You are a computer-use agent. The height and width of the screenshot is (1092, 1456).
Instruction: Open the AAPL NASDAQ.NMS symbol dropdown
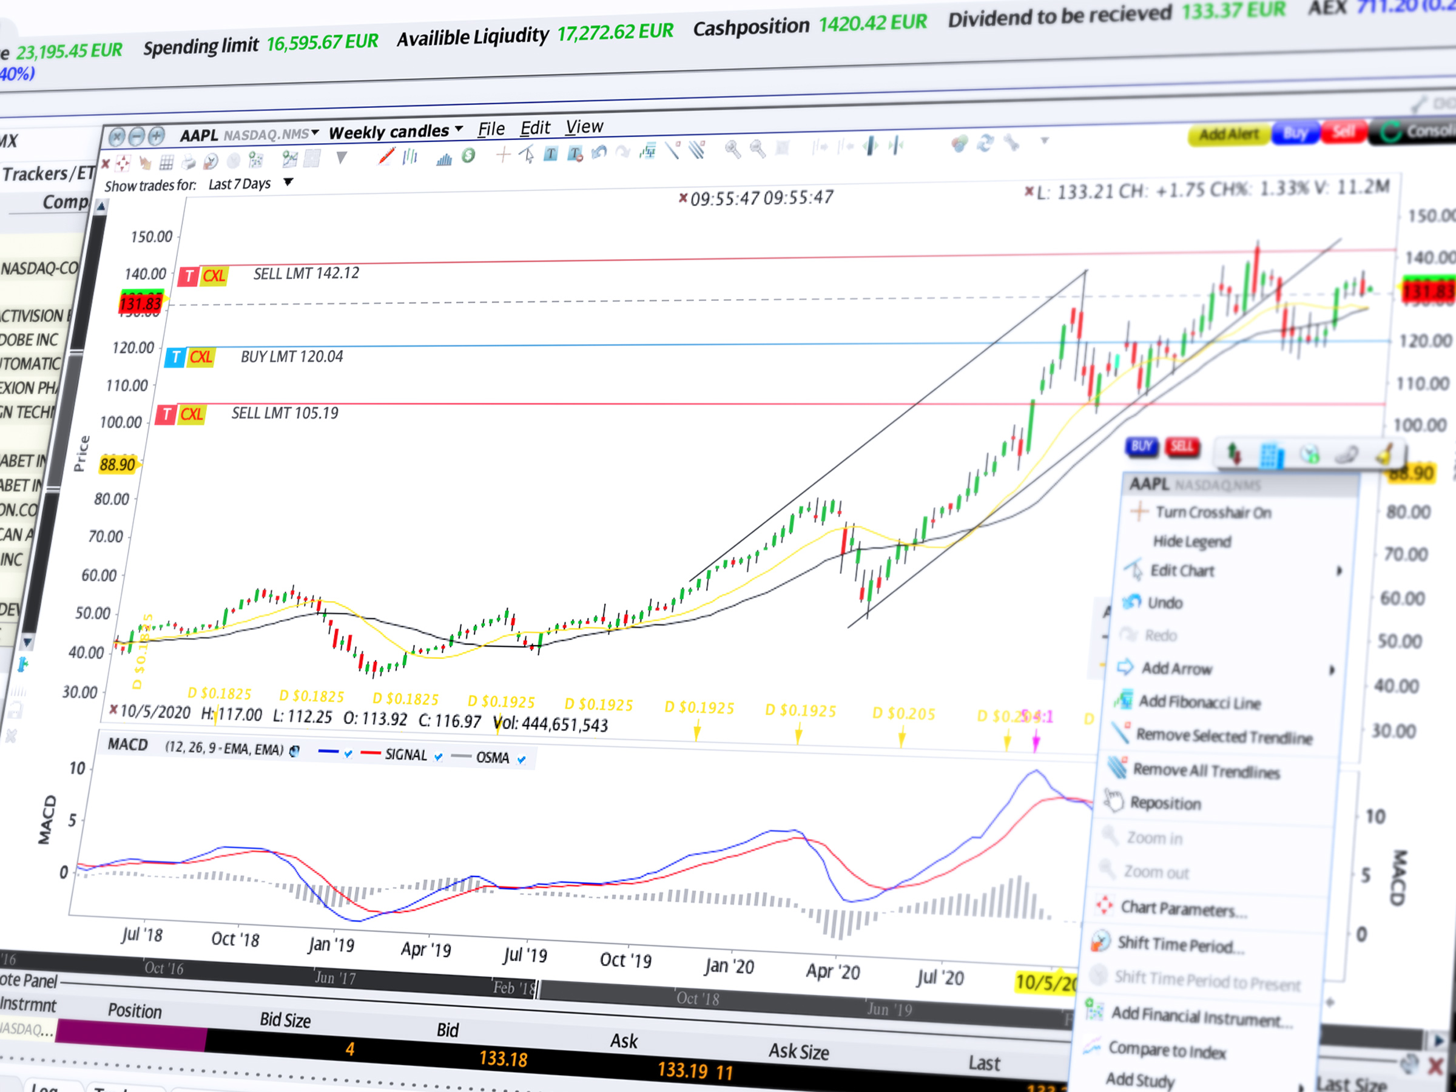[315, 133]
